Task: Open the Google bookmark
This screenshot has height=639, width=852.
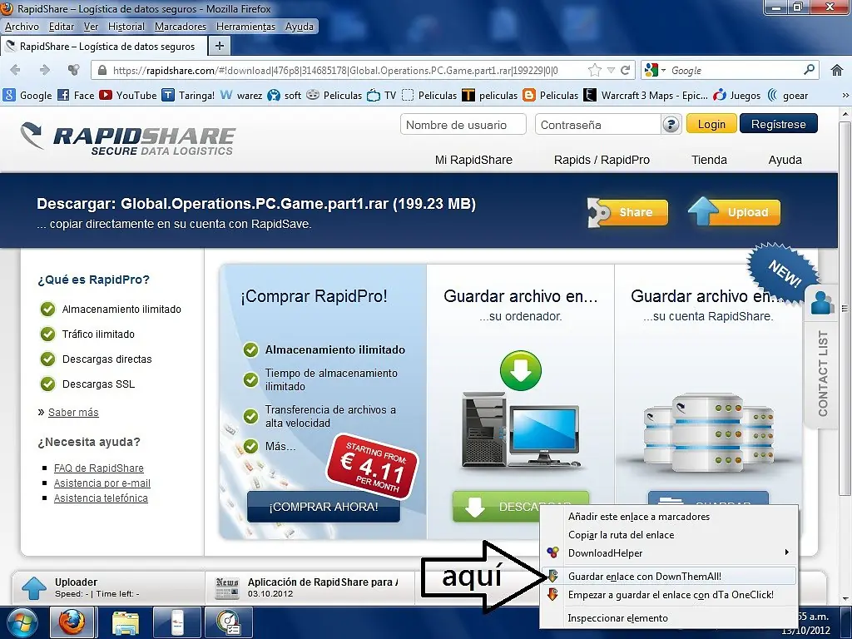Action: pyautogui.click(x=27, y=96)
